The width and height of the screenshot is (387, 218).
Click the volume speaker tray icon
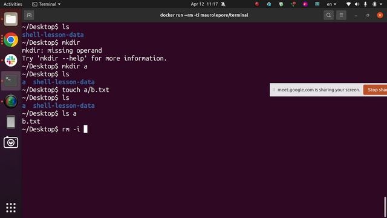click(357, 4)
